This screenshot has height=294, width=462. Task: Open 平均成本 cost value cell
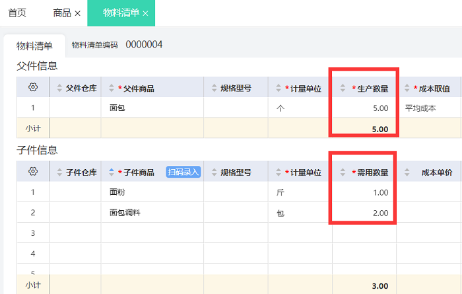click(x=429, y=108)
